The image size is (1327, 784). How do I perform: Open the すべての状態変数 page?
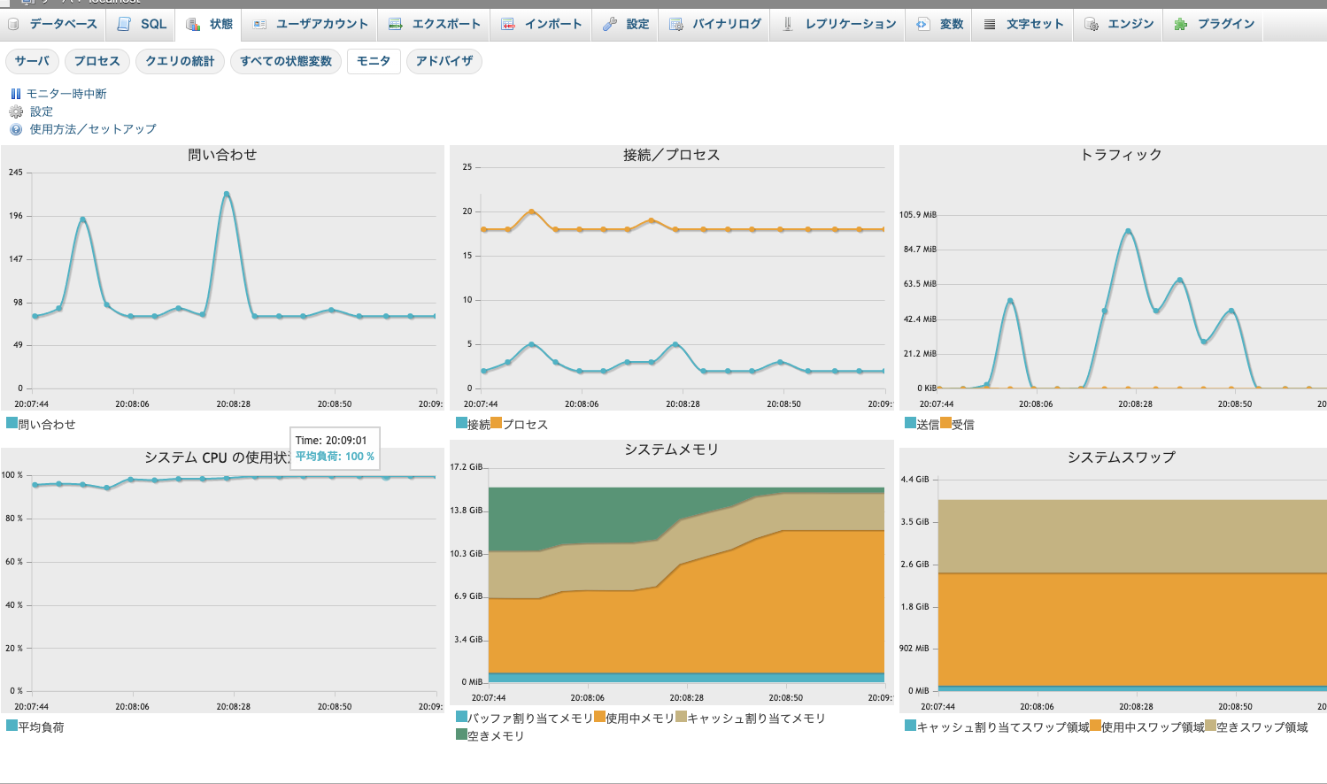(x=286, y=61)
